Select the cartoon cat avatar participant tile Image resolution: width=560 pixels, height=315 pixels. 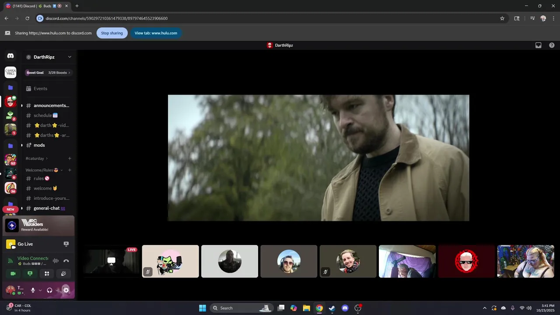point(170,261)
